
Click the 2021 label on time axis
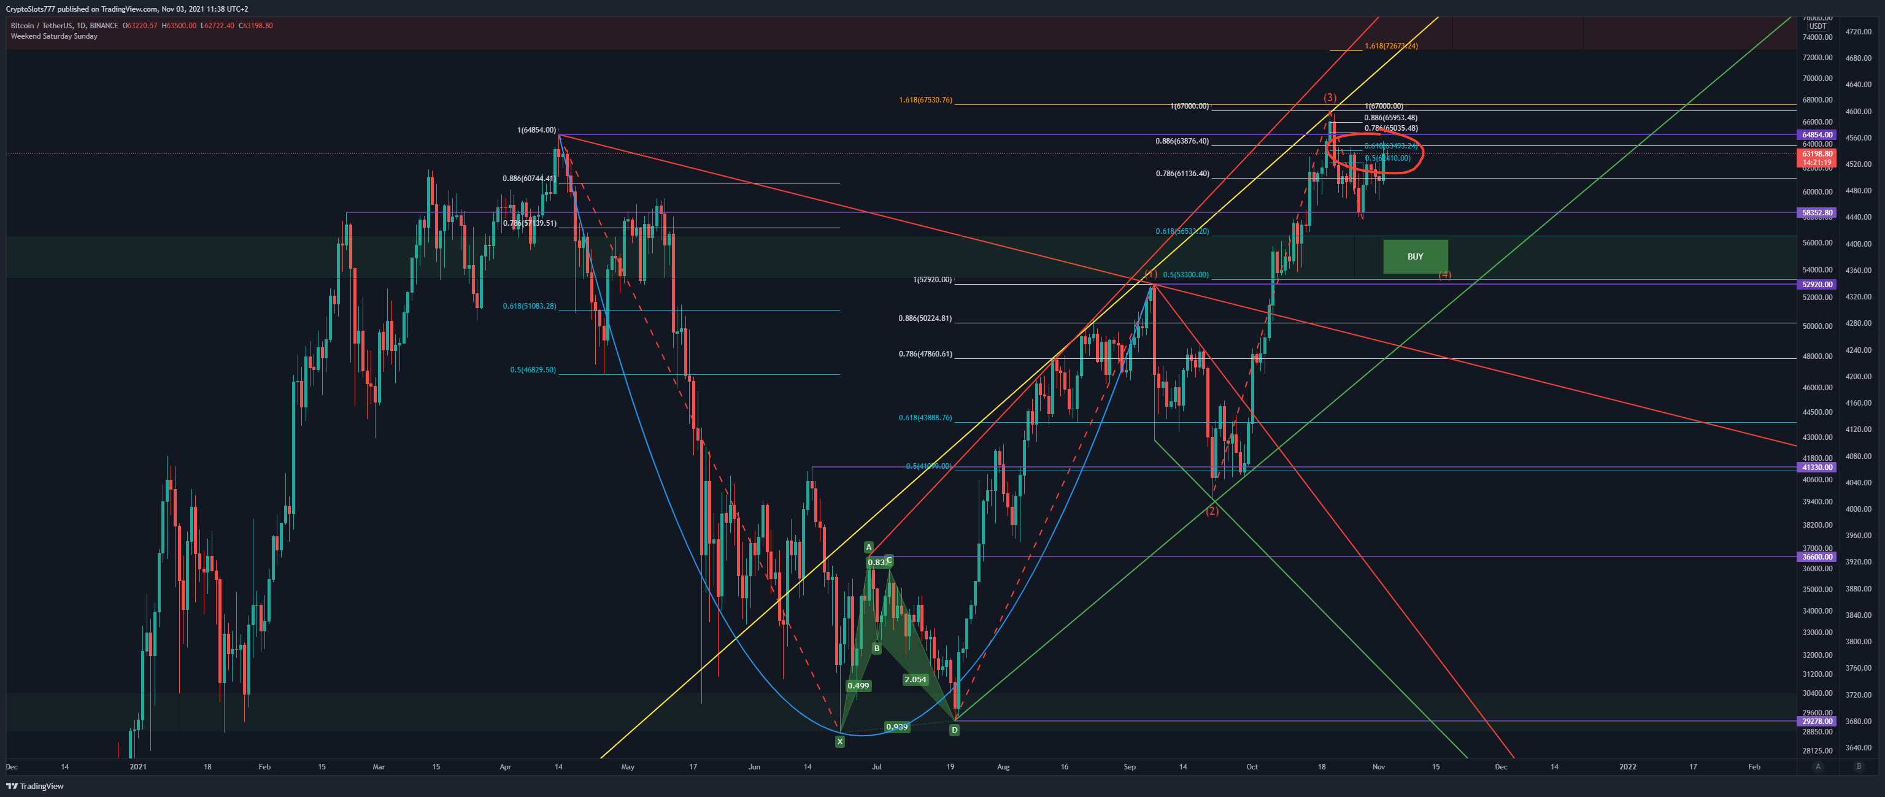[137, 766]
